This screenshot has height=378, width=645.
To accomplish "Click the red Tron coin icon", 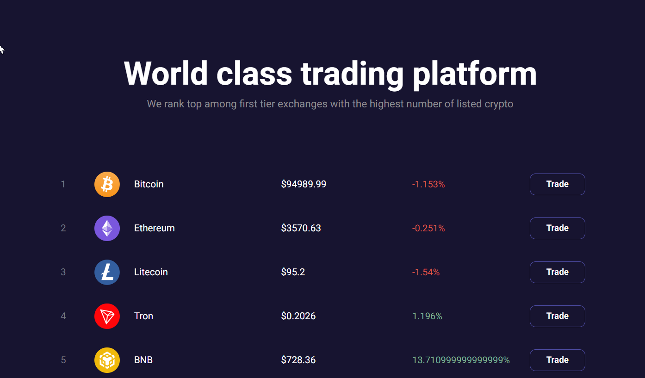I will click(107, 316).
